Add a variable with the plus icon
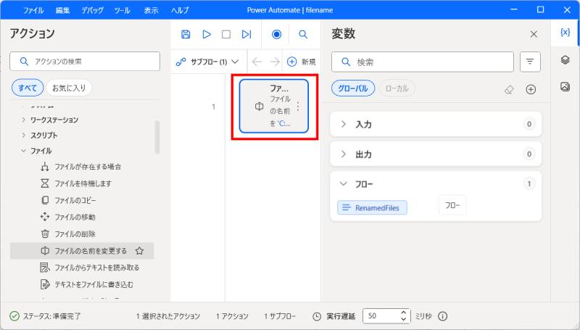This screenshot has height=330, width=580. click(531, 89)
